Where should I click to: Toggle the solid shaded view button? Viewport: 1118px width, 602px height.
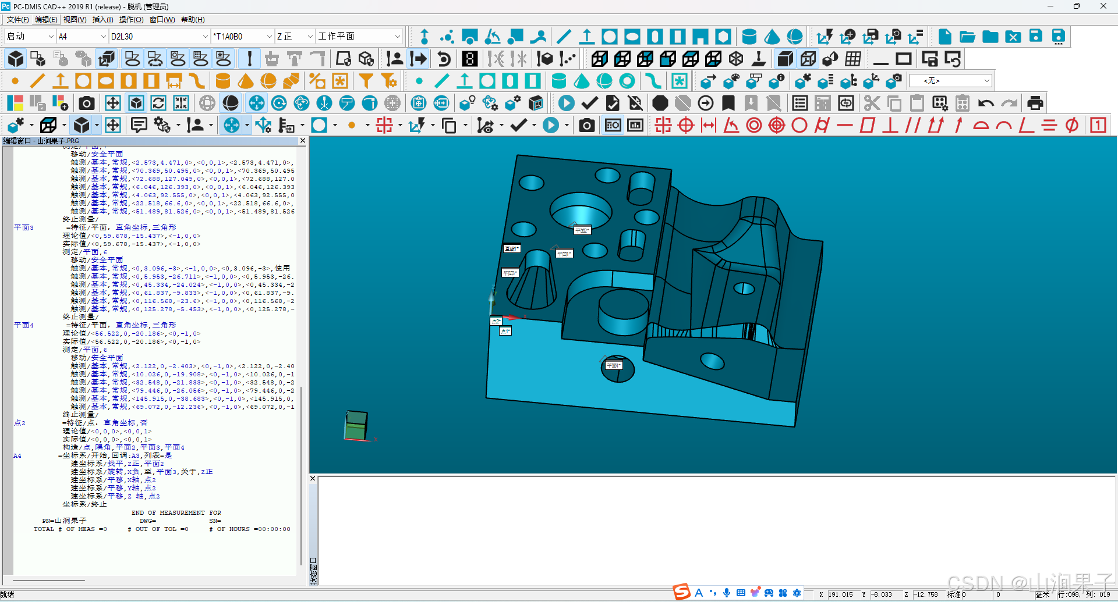(786, 59)
